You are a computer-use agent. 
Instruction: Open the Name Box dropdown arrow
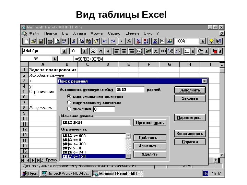click(x=55, y=59)
